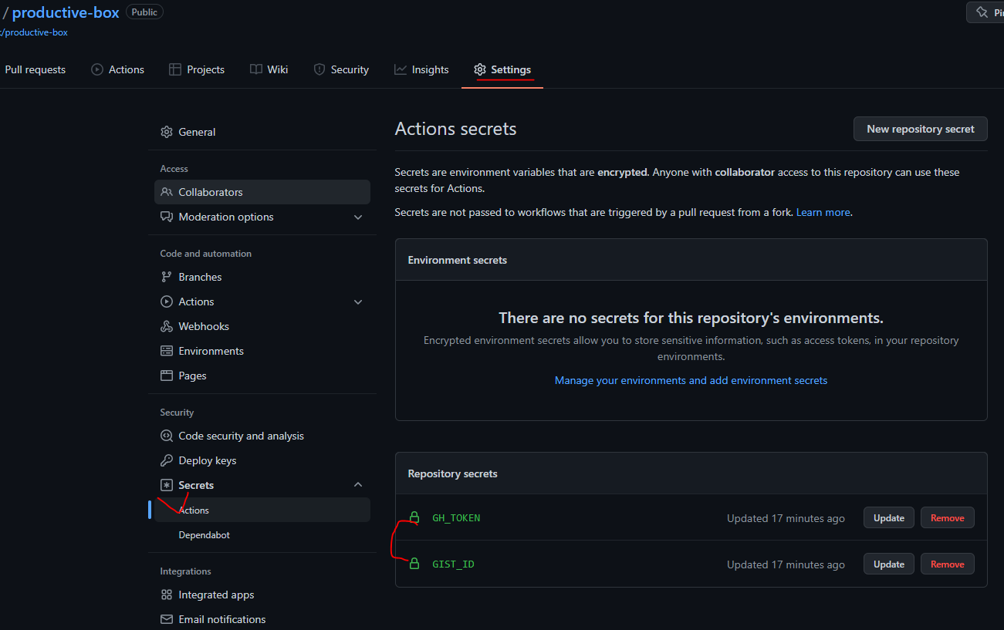This screenshot has height=630, width=1004.
Task: Click the mail icon beside Email notifications
Action: (167, 619)
